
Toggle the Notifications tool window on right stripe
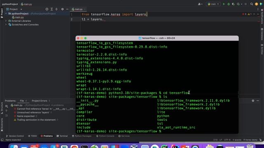[262, 16]
